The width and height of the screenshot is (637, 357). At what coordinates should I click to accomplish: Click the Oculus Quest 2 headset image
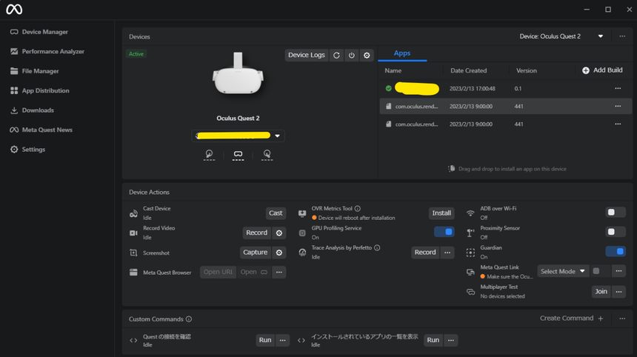pyautogui.click(x=238, y=73)
